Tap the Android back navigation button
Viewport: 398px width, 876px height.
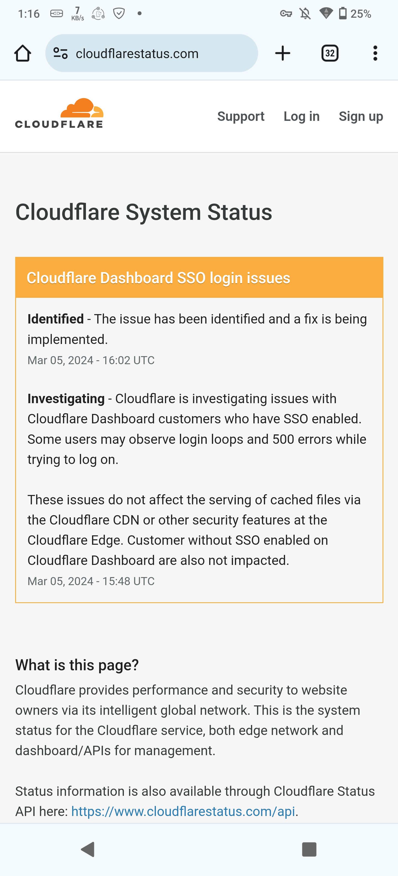click(x=88, y=849)
